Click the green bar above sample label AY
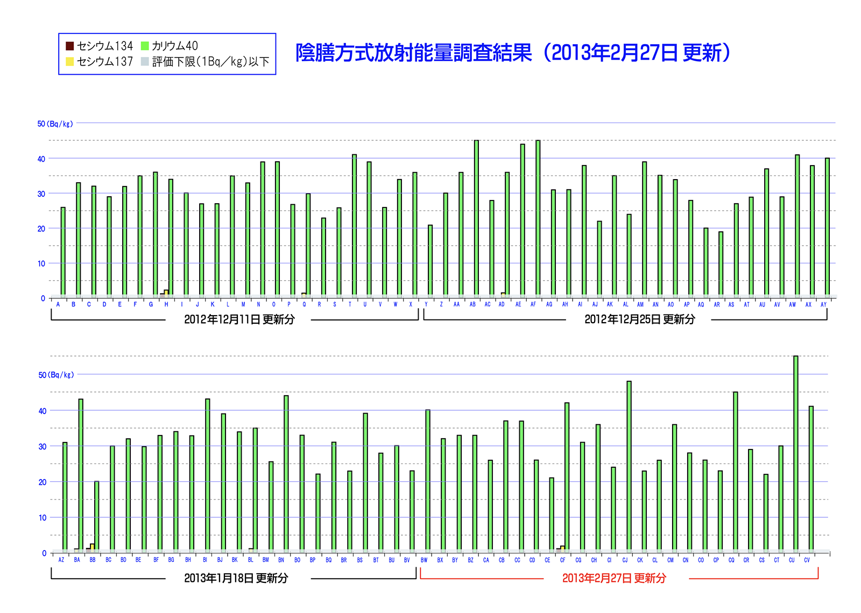861x613 pixels. (827, 227)
